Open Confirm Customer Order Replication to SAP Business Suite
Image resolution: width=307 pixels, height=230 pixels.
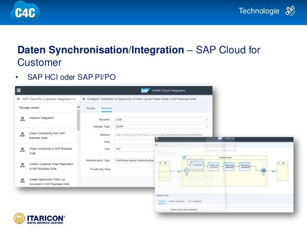point(46,167)
